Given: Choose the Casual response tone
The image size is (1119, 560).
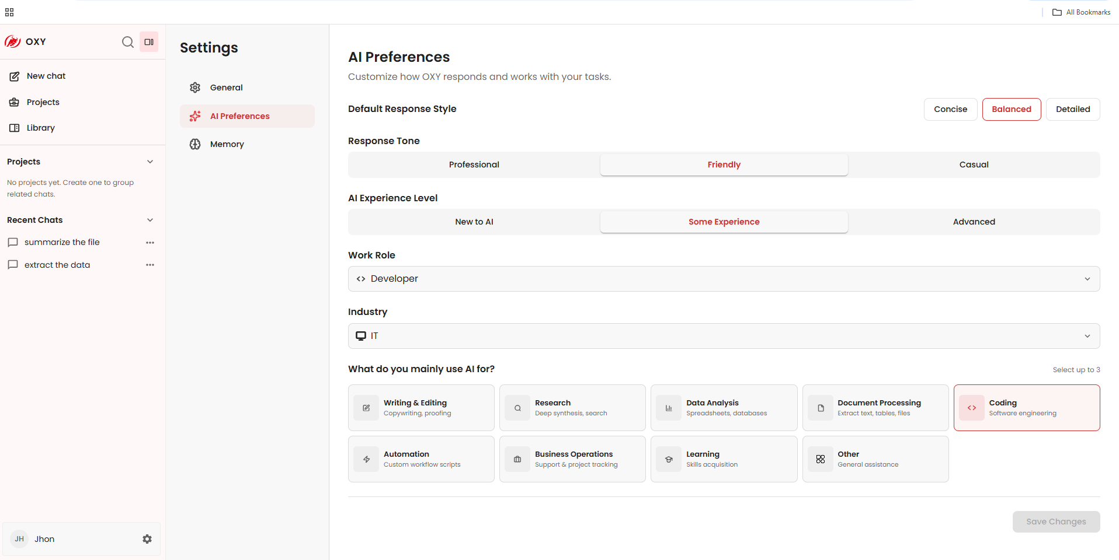Looking at the screenshot, I should pyautogui.click(x=974, y=164).
